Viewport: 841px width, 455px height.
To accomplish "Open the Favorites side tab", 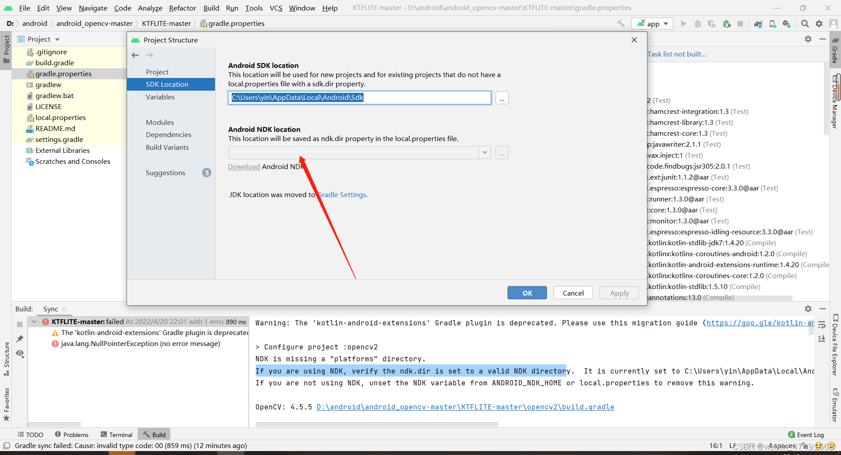I will click(x=6, y=404).
